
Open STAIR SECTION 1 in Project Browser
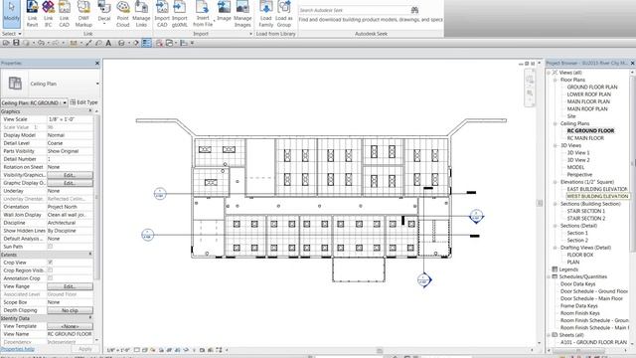(x=585, y=211)
